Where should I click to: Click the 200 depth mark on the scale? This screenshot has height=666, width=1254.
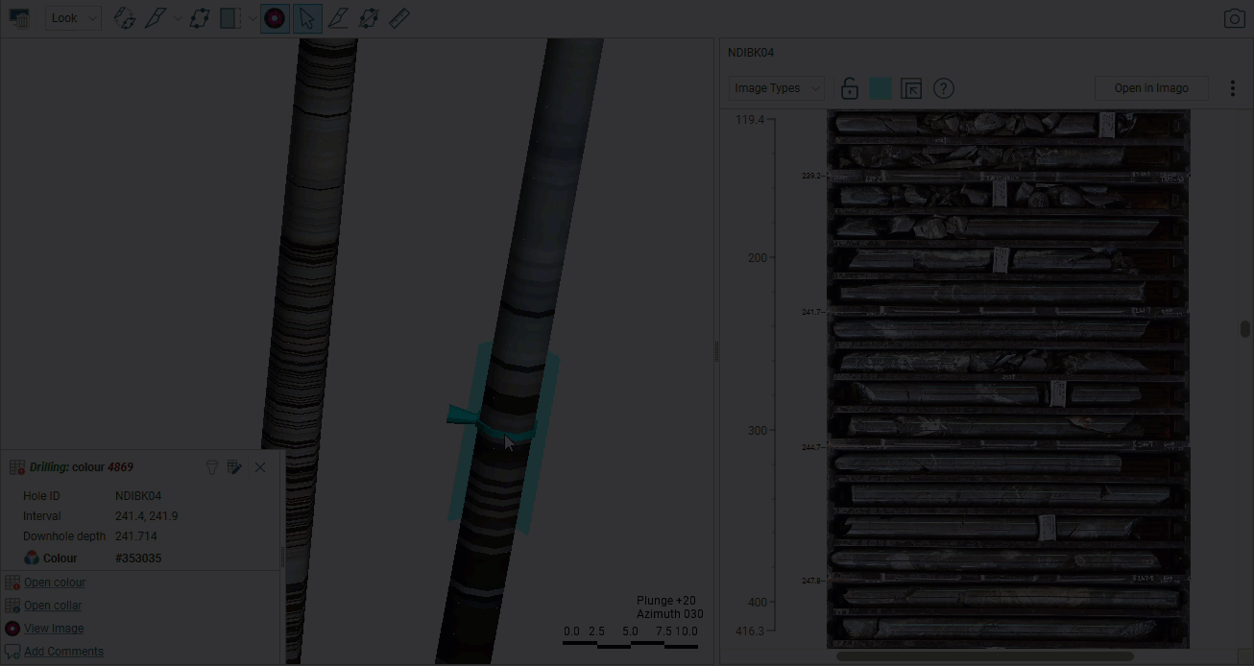[758, 258]
